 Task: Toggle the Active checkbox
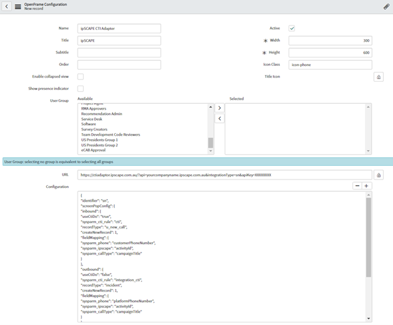point(292,28)
